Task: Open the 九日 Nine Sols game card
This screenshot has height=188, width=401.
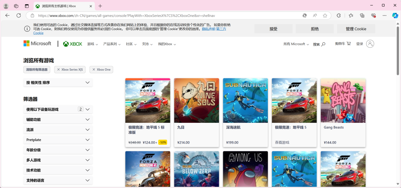Action: (x=197, y=113)
